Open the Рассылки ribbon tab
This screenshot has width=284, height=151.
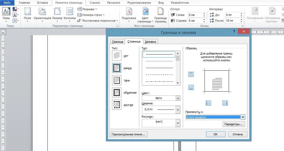114,3
